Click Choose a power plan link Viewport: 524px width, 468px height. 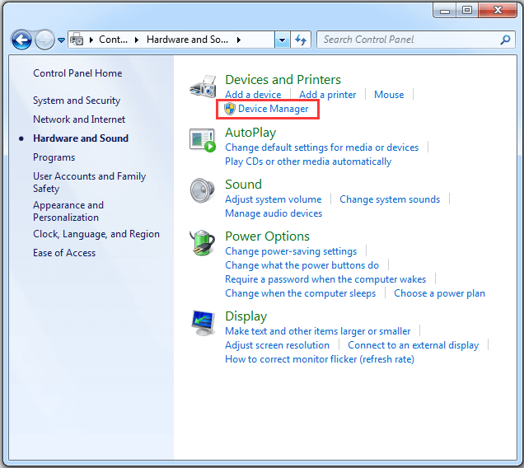click(439, 293)
